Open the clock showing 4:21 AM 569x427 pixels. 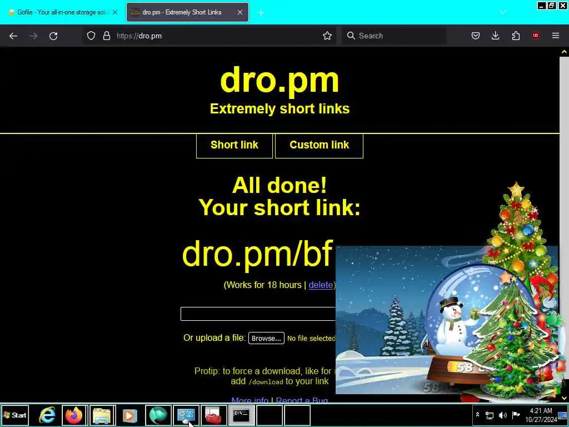(x=541, y=415)
